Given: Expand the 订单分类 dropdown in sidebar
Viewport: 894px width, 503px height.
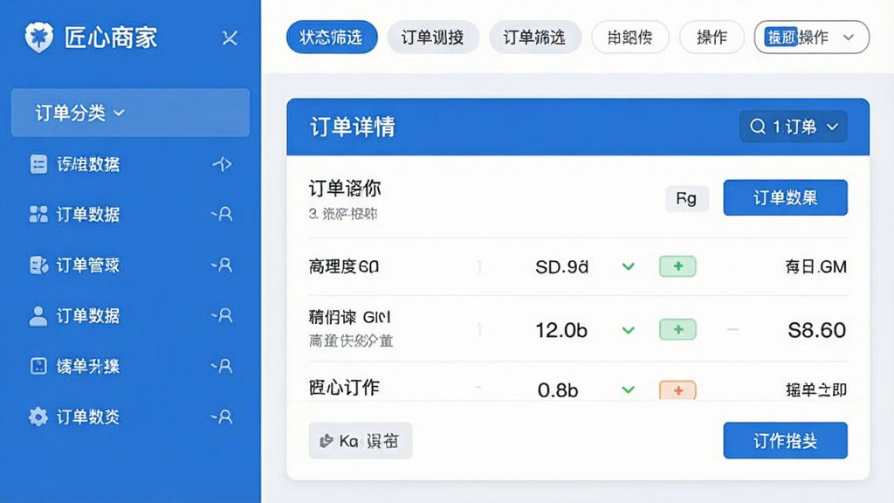Looking at the screenshot, I should (130, 113).
